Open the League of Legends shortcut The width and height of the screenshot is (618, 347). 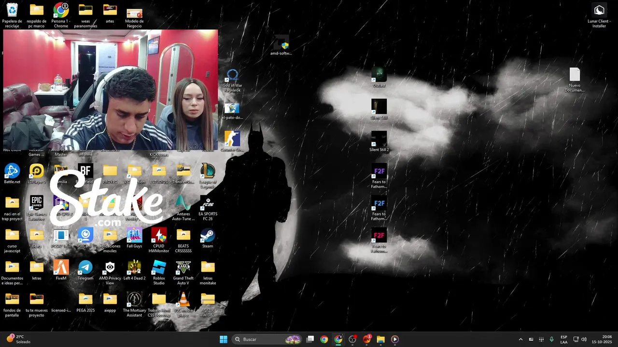(208, 175)
